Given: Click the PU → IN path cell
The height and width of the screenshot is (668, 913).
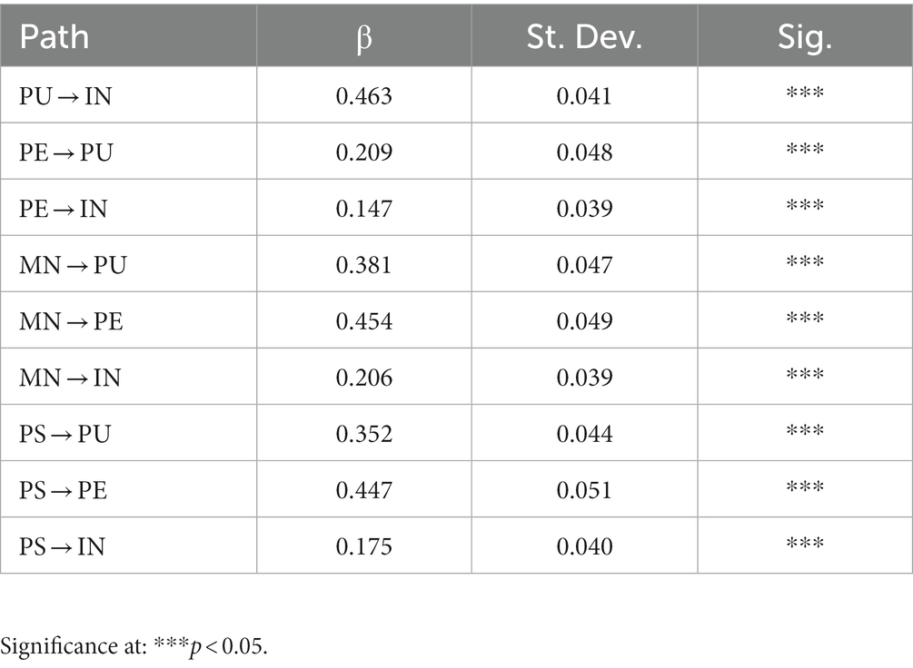Looking at the screenshot, I should point(65,95).
